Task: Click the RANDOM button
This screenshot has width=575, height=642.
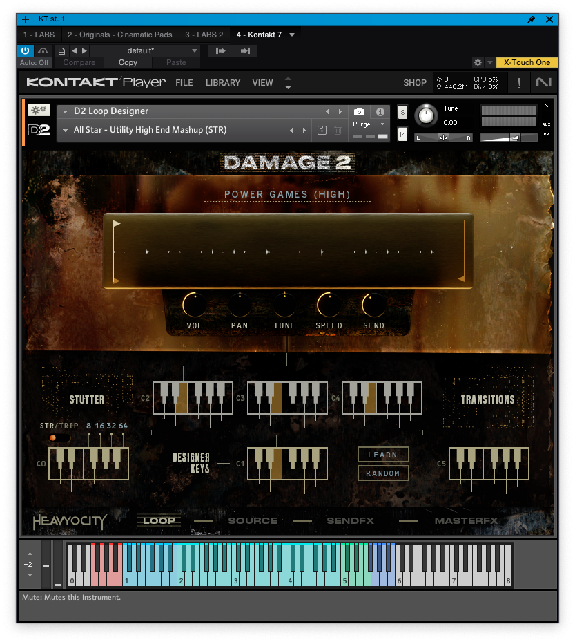Action: (383, 473)
